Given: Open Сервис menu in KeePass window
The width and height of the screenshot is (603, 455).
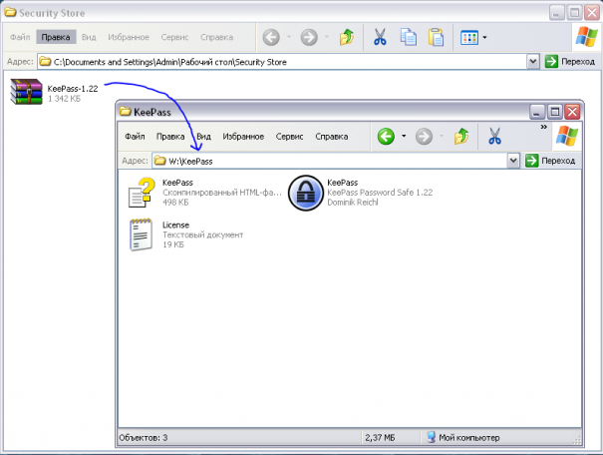Looking at the screenshot, I should coord(290,137).
